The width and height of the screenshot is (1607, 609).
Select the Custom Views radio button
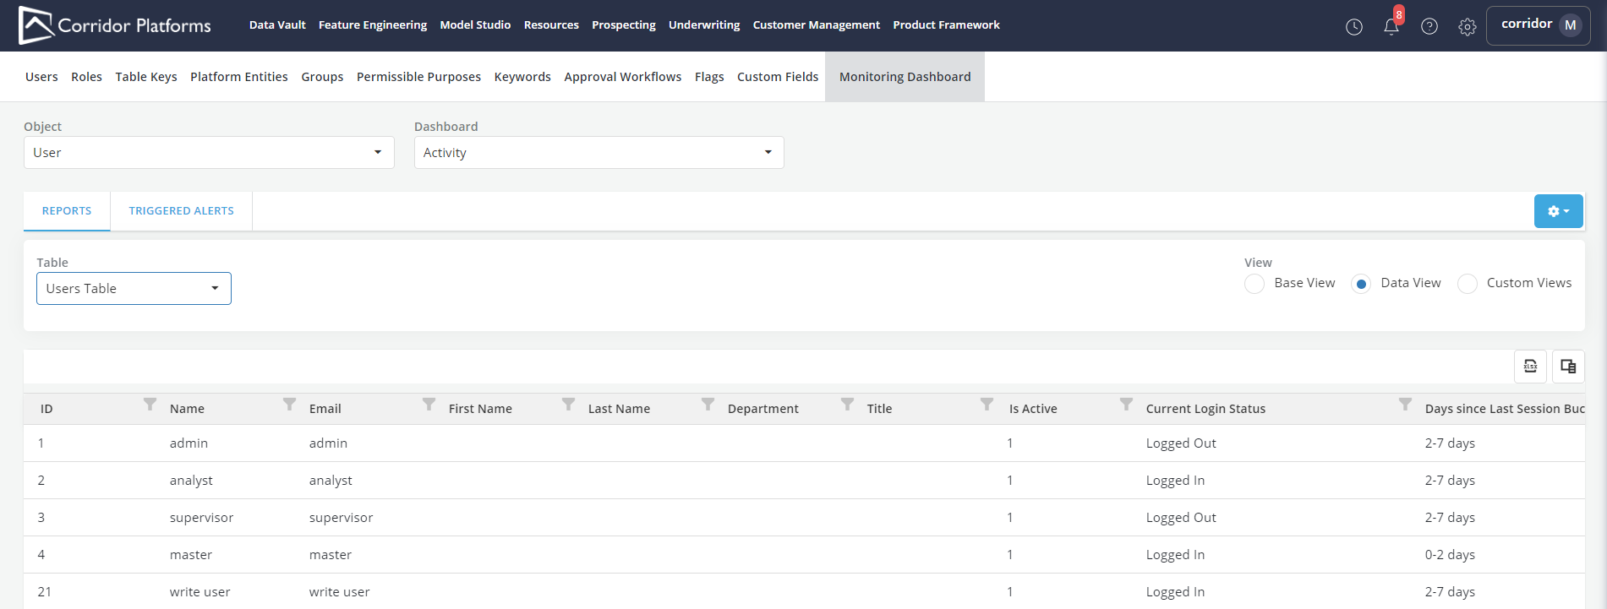[x=1468, y=284]
